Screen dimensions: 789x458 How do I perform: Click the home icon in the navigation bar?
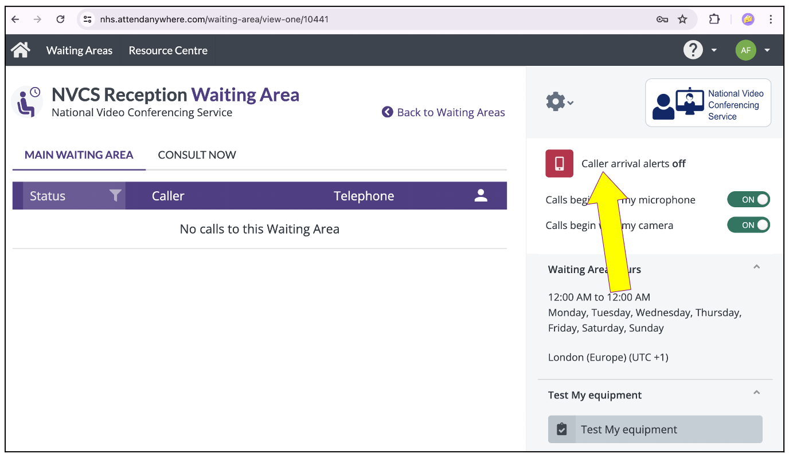[x=20, y=50]
